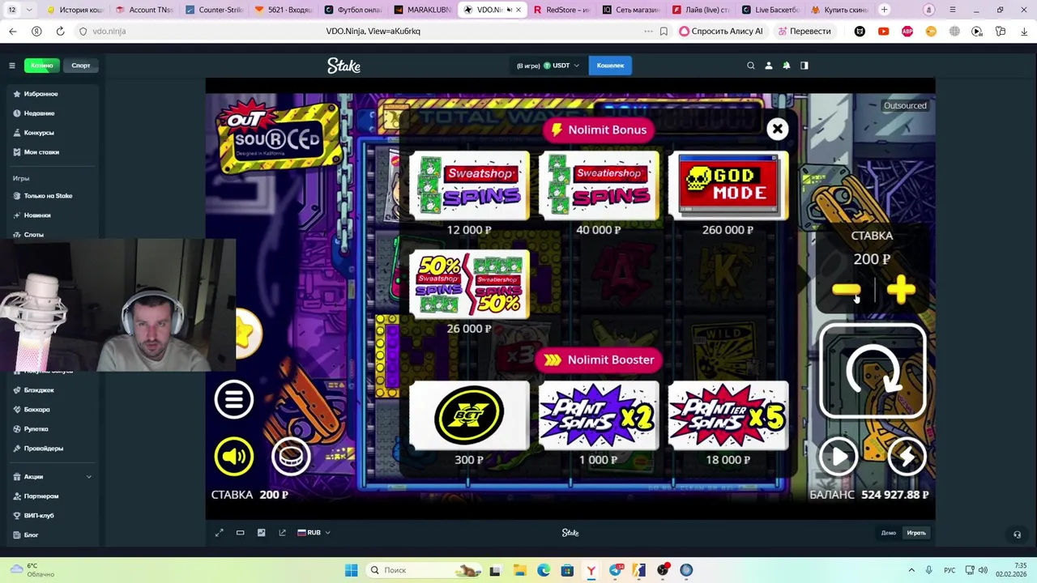Open the RUB display currency dropdown
1037x583 pixels.
pyautogui.click(x=314, y=533)
